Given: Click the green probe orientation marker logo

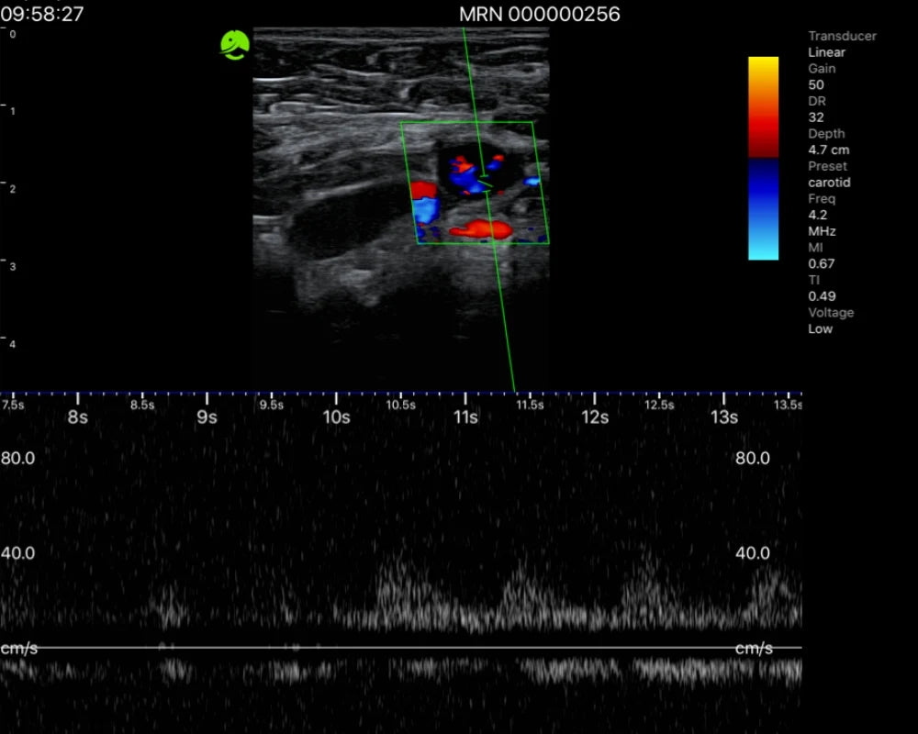Looking at the screenshot, I should pyautogui.click(x=235, y=45).
